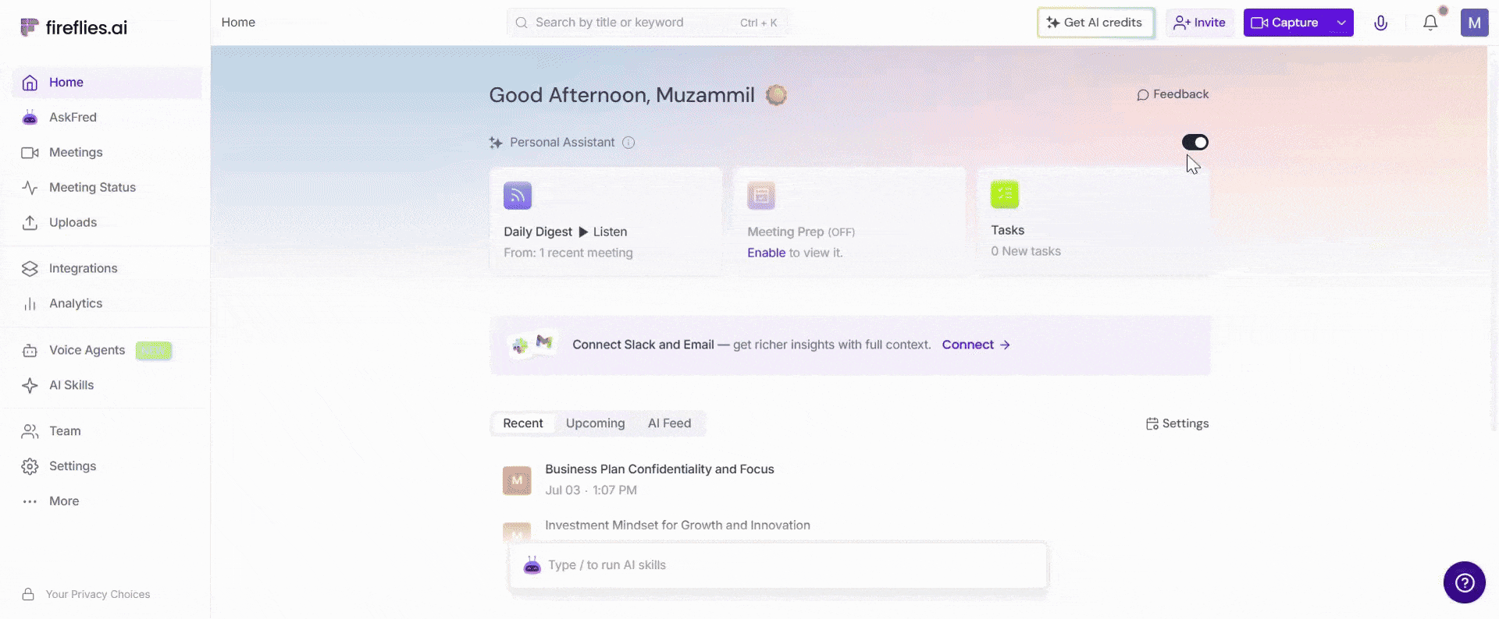Click the Personal Assistant info icon
The image size is (1499, 619).
tap(628, 143)
